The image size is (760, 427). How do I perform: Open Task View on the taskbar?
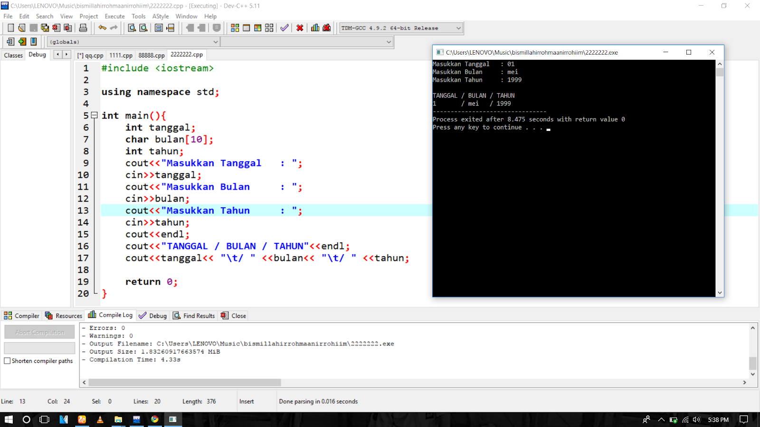coord(44,419)
